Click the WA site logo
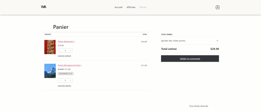Image resolution: width=261 pixels, height=111 pixels. click(x=44, y=7)
